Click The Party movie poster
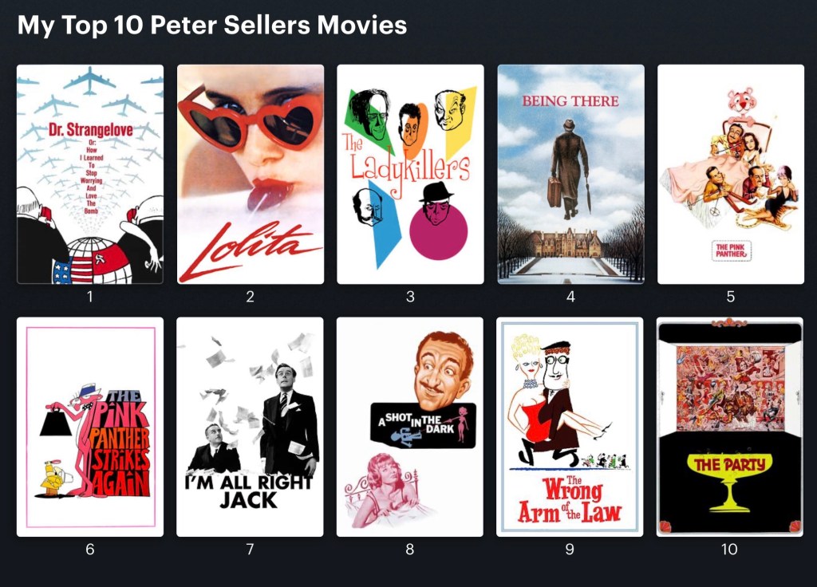Viewport: 817px width, 587px height. coord(730,427)
